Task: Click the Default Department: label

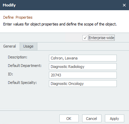Action: click(x=25, y=66)
